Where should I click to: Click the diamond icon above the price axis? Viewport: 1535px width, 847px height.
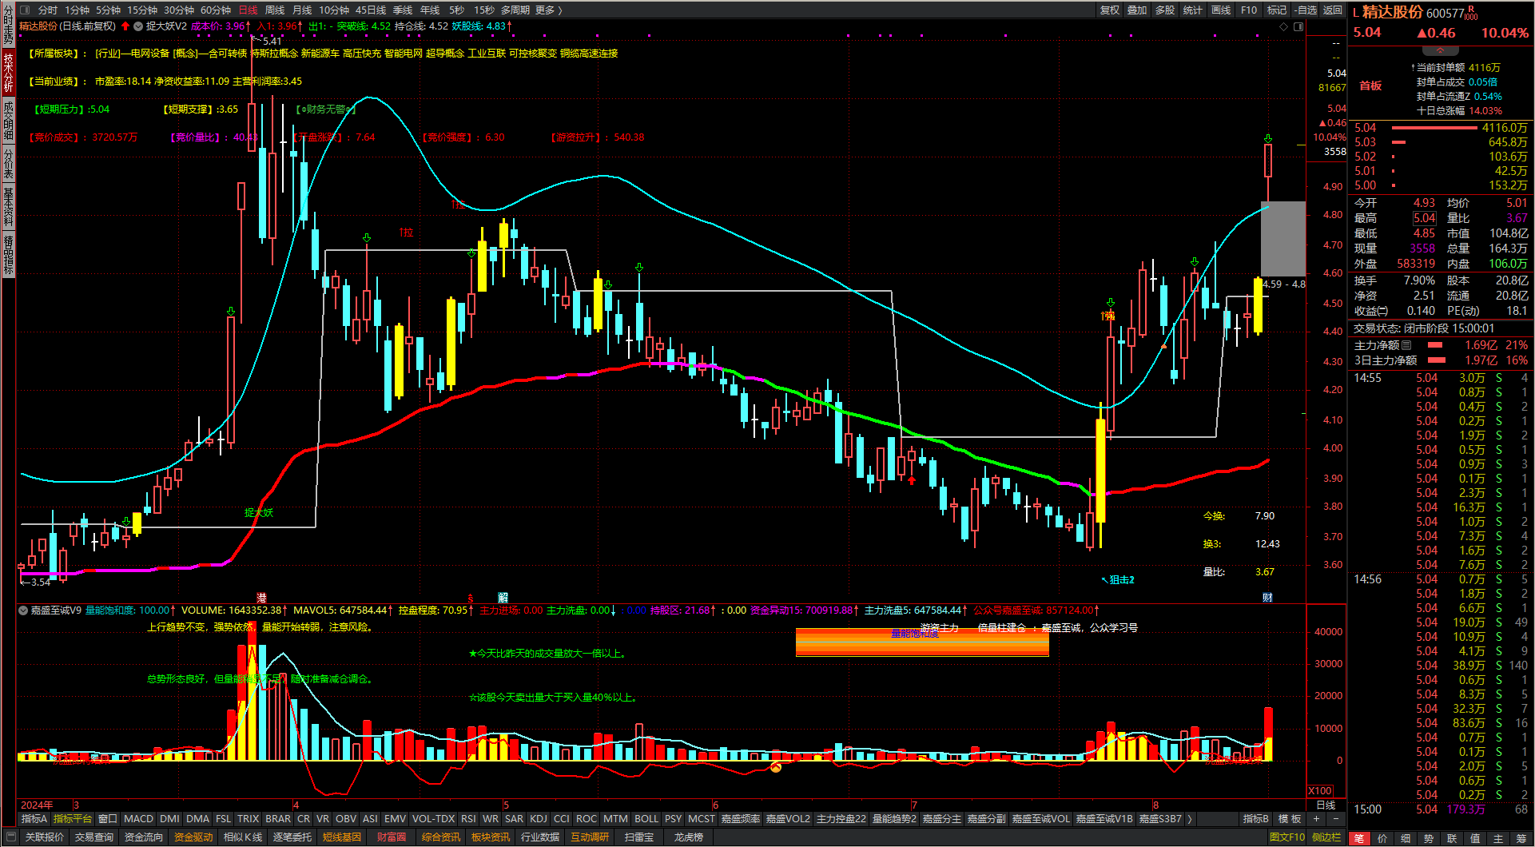(x=1284, y=26)
